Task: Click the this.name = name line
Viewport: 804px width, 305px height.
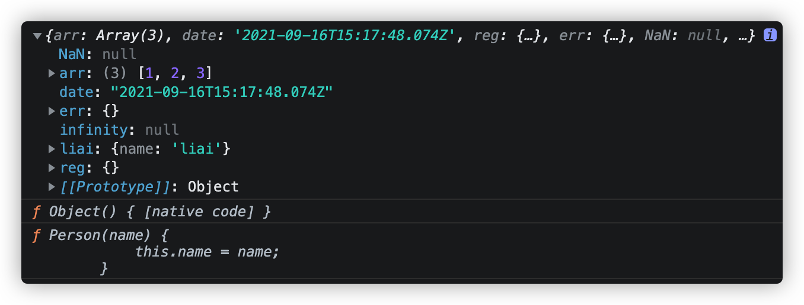Action: (x=207, y=252)
